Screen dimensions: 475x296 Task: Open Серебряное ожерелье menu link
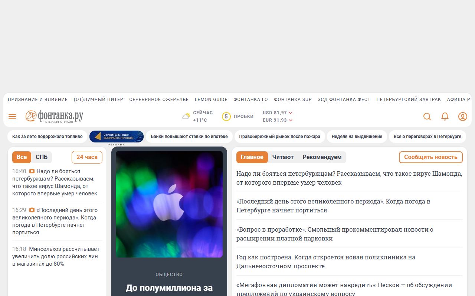tap(159, 100)
